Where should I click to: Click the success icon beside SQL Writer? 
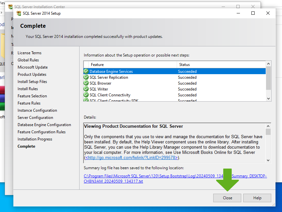pyautogui.click(x=86, y=89)
